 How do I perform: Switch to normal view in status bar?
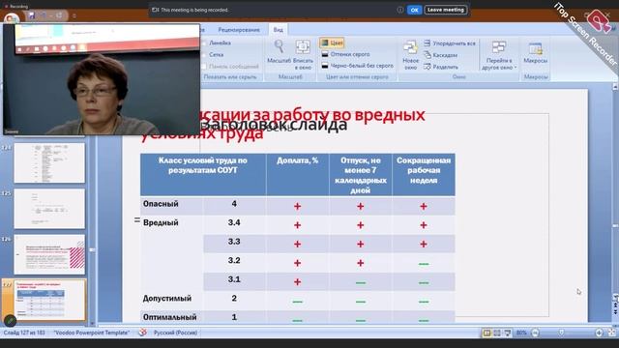click(486, 333)
